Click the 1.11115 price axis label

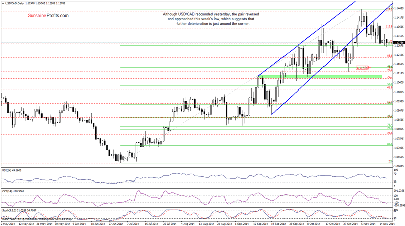click(399, 73)
